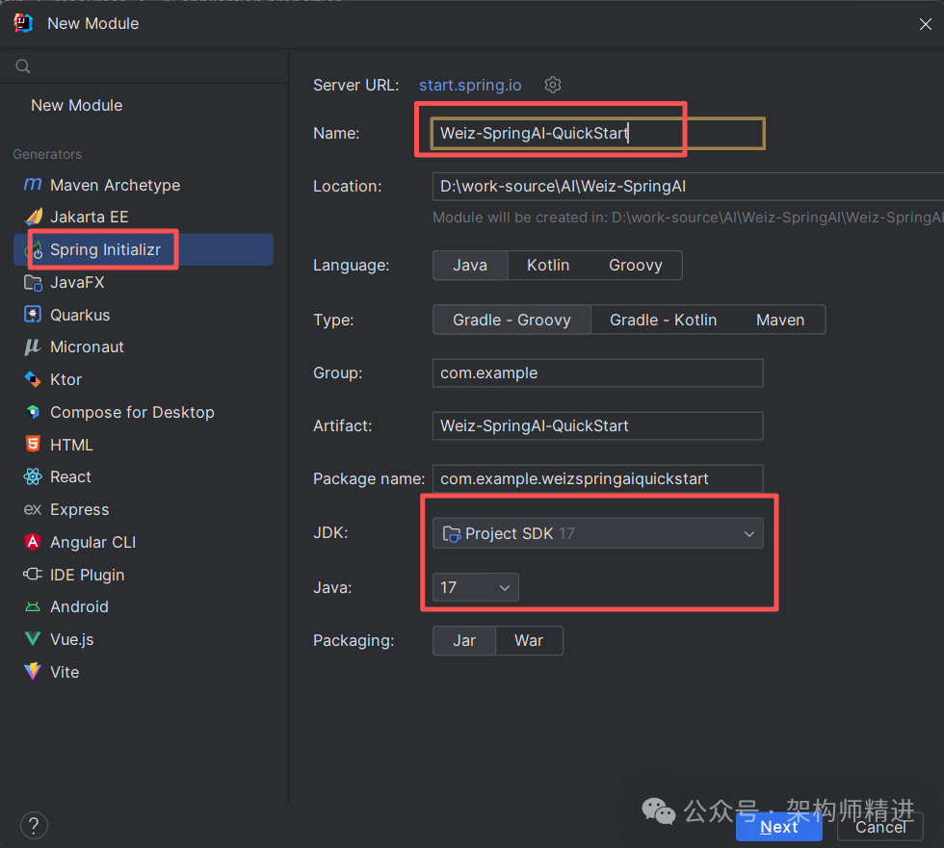Click the IDE Plugin plug icon

click(33, 575)
